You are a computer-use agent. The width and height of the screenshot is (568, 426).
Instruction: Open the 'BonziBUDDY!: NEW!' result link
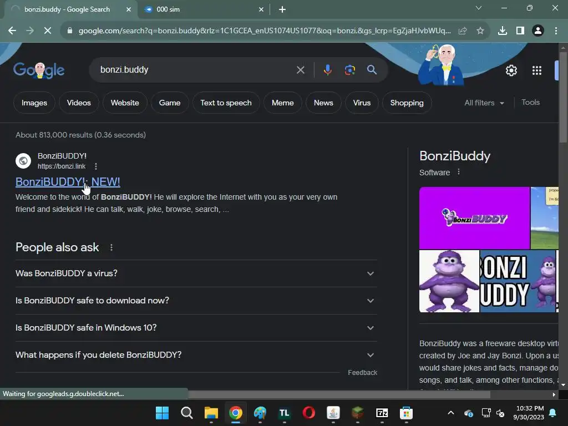68,182
